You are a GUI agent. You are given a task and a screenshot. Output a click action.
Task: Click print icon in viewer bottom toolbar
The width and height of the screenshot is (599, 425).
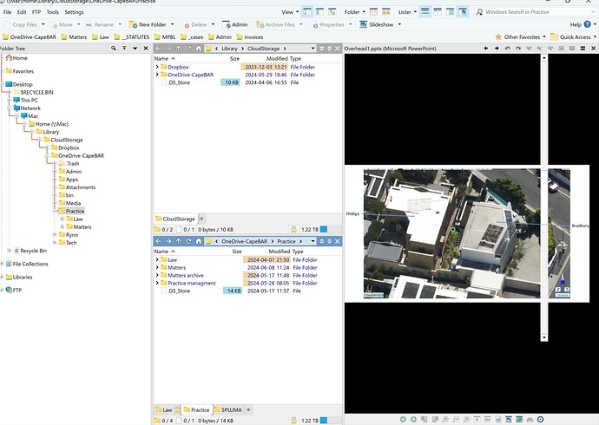pos(530,419)
